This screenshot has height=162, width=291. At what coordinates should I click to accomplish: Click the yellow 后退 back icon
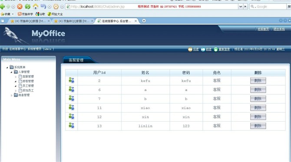(190, 49)
